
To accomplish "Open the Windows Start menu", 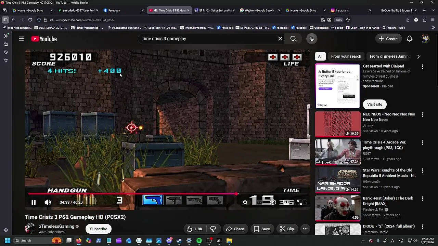I will pos(7,241).
